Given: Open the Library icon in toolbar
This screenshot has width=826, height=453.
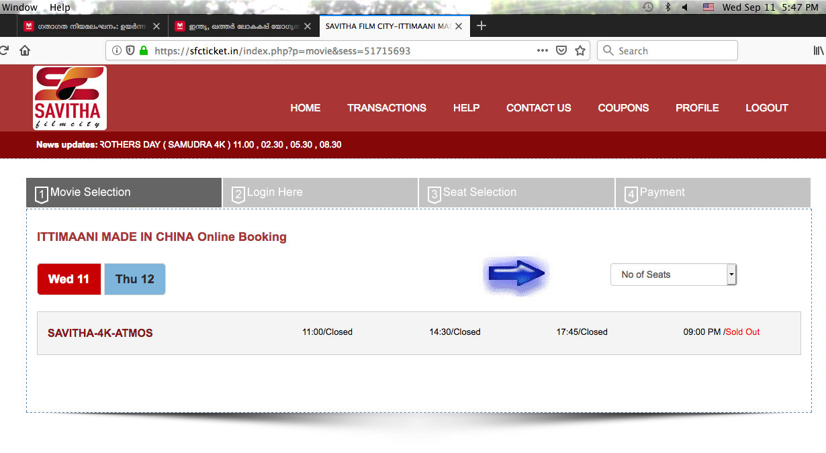Looking at the screenshot, I should 819,51.
